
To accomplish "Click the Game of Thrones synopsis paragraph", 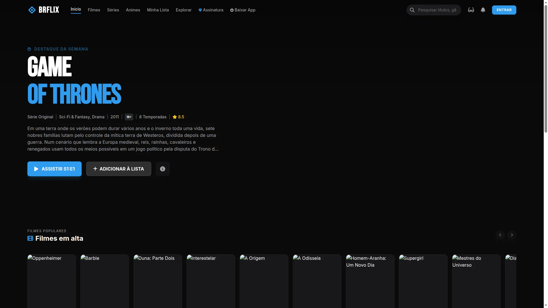I will [123, 139].
